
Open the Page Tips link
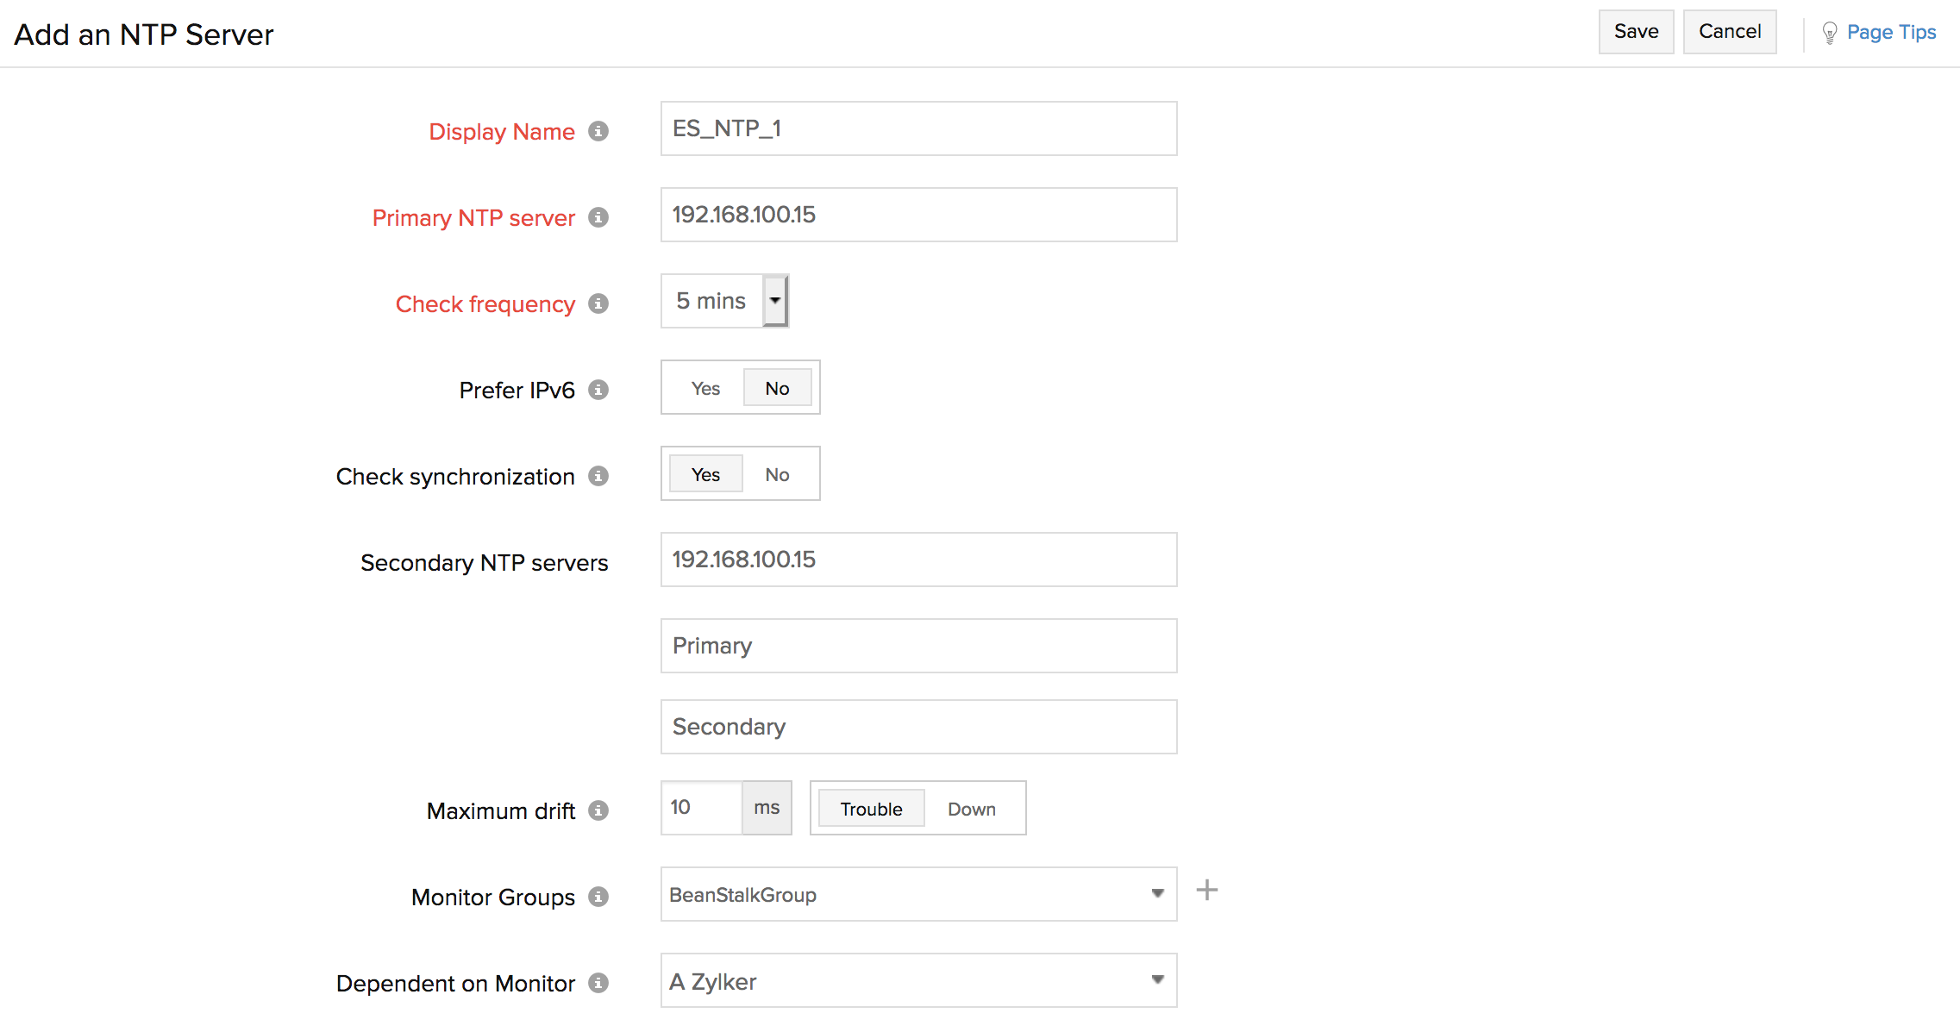tap(1890, 33)
